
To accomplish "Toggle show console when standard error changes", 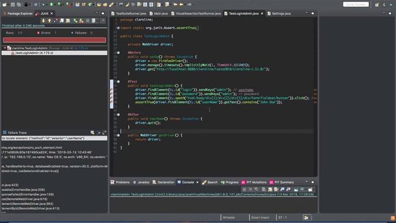I will point(288,190).
